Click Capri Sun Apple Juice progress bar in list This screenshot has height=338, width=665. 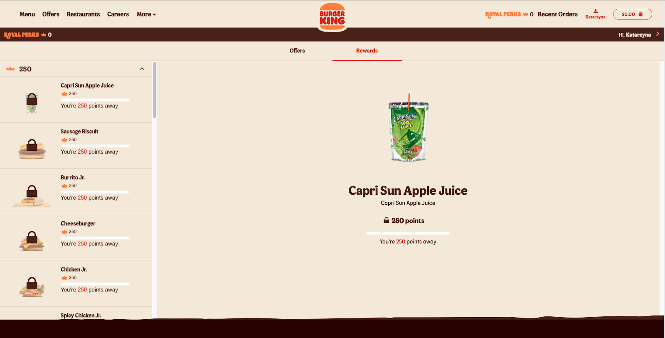coord(95,100)
